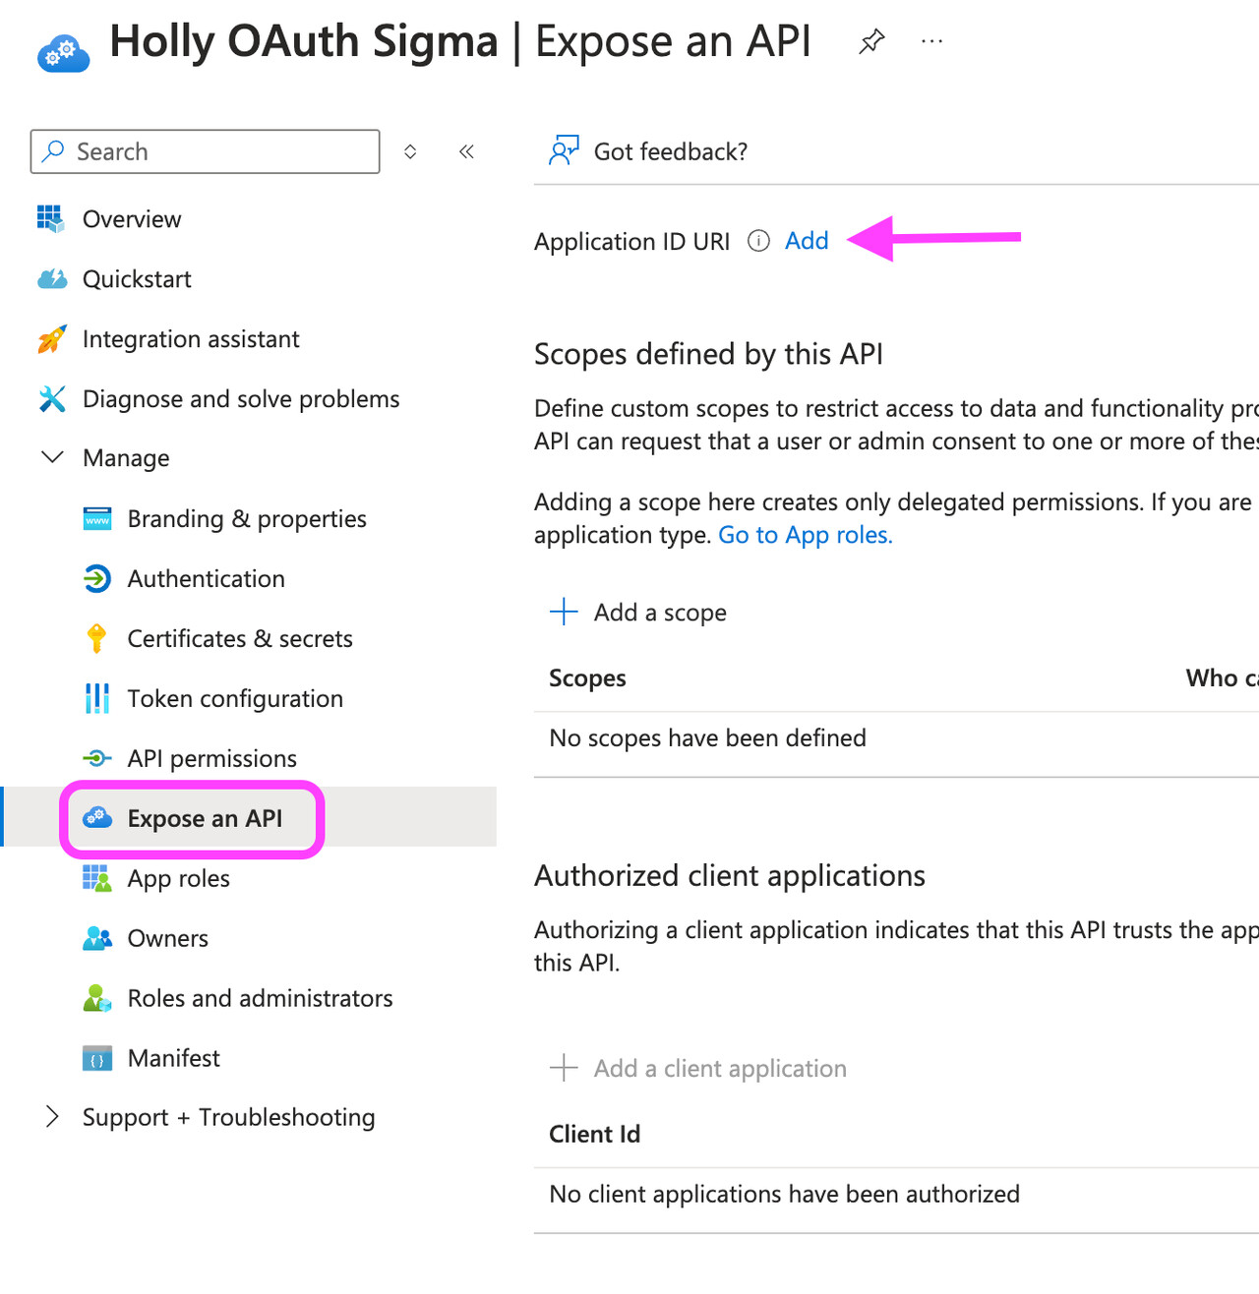This screenshot has height=1294, width=1259.
Task: Select the Diagnose and solve problems wrench icon
Action: click(49, 398)
